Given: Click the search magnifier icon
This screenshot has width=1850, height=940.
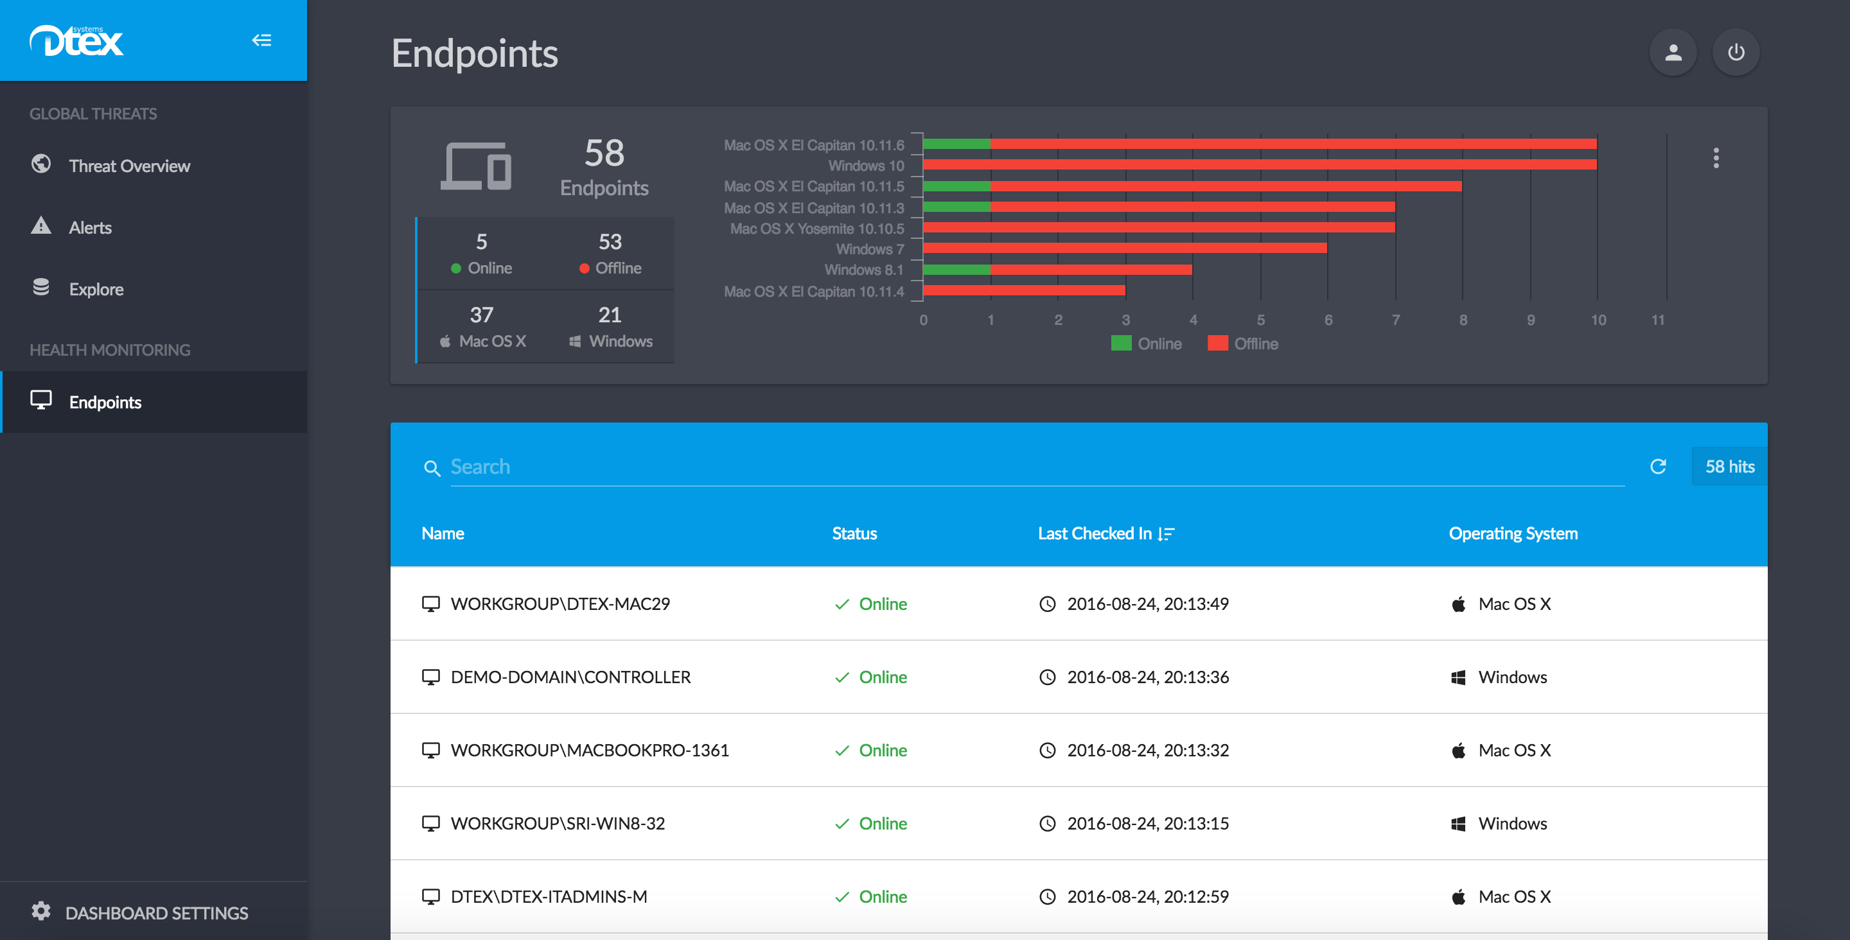Looking at the screenshot, I should point(432,468).
